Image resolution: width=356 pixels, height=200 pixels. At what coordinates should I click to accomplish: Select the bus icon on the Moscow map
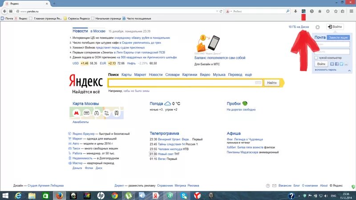pyautogui.click(x=117, y=113)
